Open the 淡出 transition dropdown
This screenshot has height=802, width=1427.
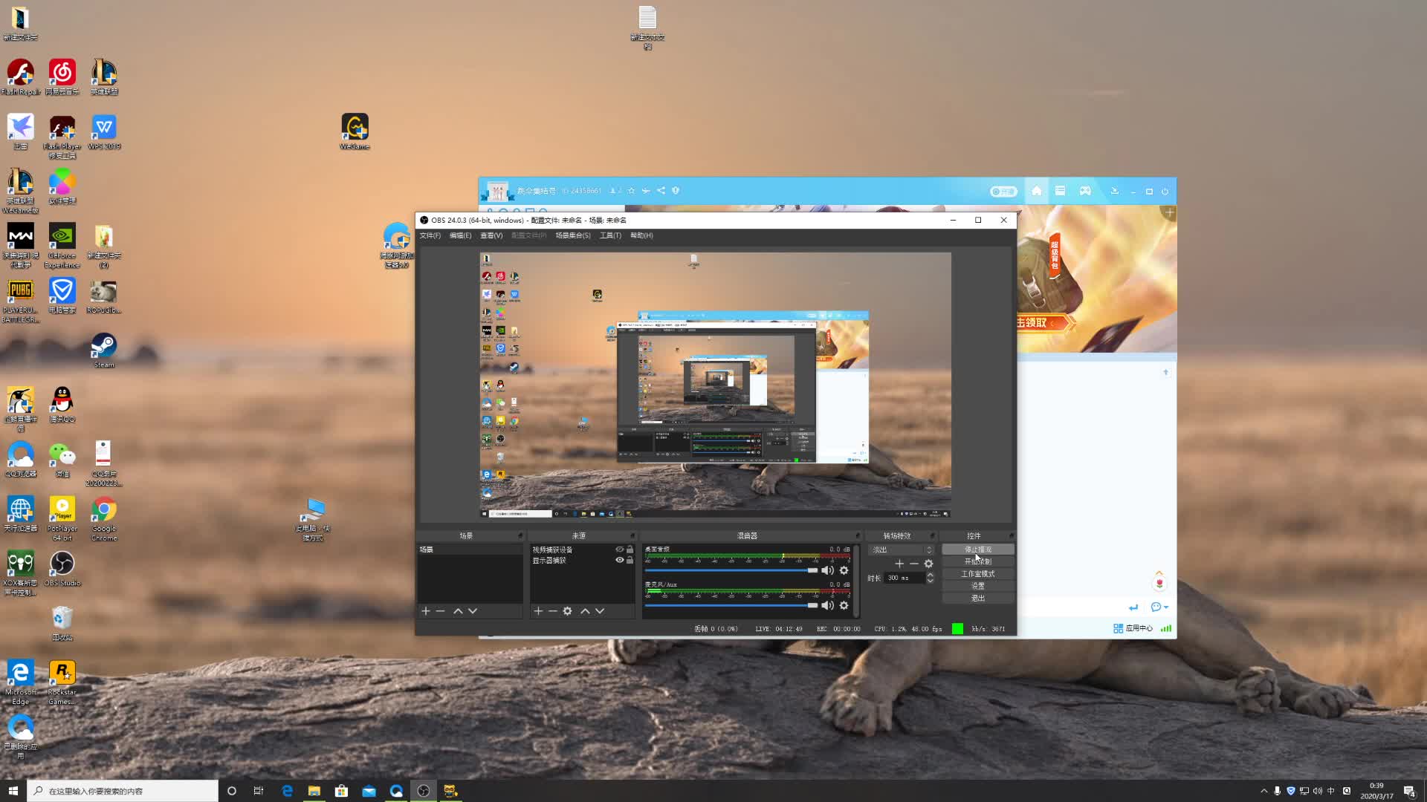pyautogui.click(x=902, y=550)
